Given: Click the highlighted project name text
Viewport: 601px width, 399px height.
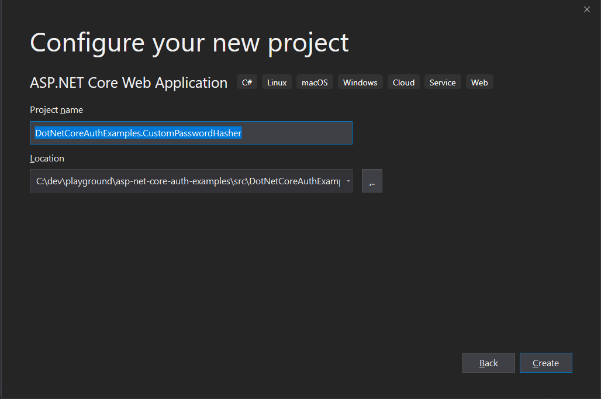Looking at the screenshot, I should tap(138, 133).
